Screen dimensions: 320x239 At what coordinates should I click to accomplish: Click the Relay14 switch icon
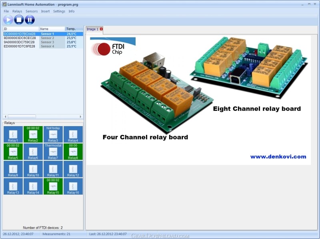coord(33,186)
